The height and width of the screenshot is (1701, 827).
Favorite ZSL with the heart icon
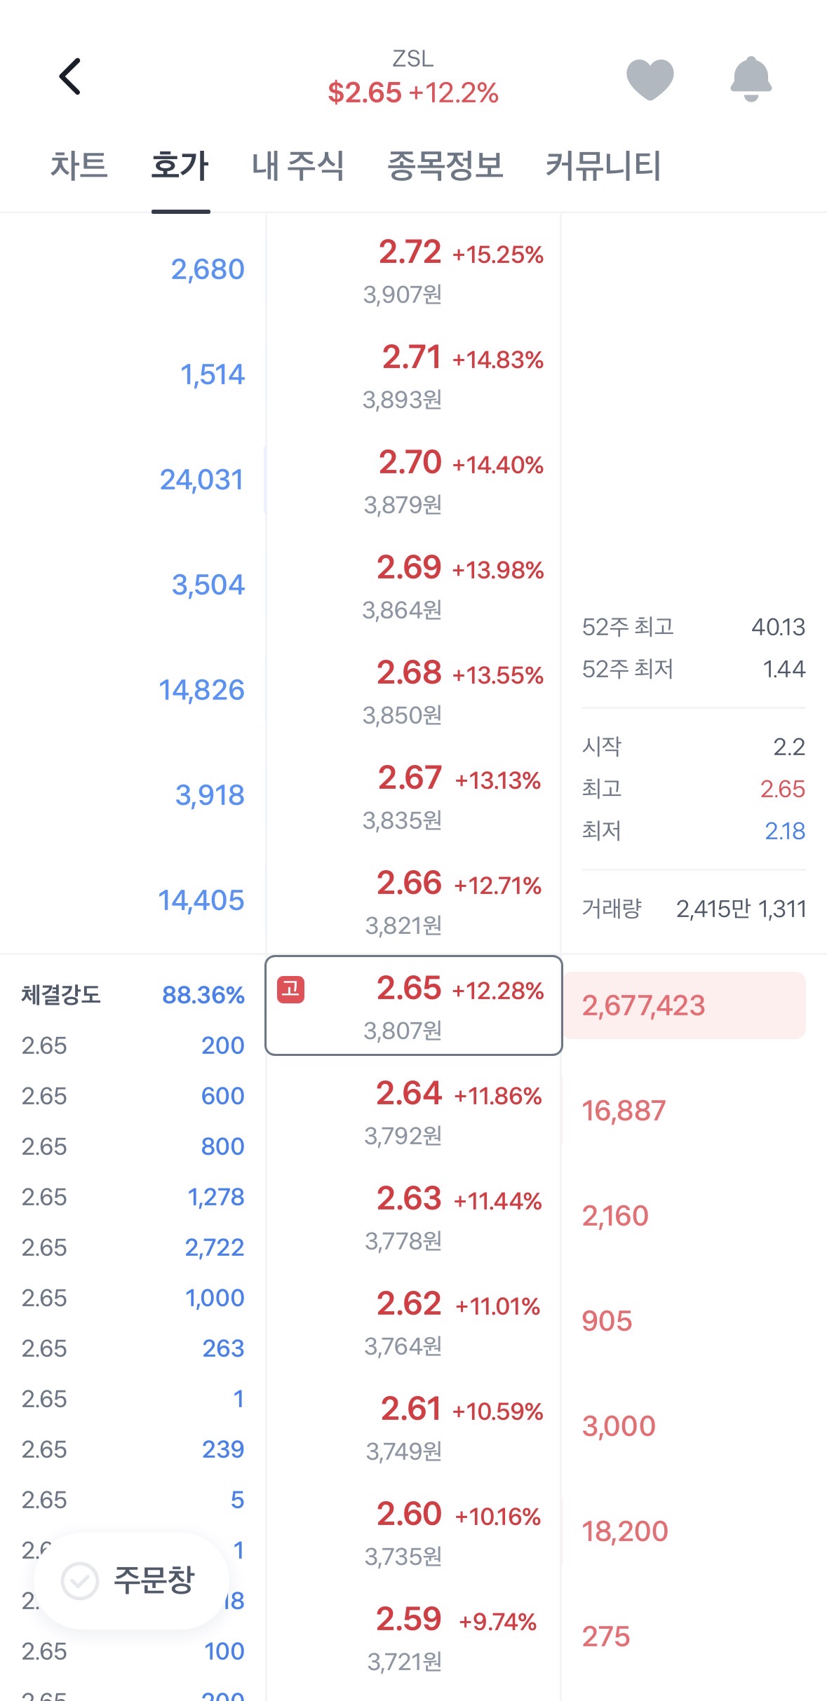(x=650, y=79)
